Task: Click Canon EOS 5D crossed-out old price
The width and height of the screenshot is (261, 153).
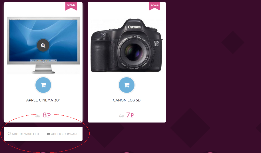Action: pyautogui.click(x=122, y=116)
